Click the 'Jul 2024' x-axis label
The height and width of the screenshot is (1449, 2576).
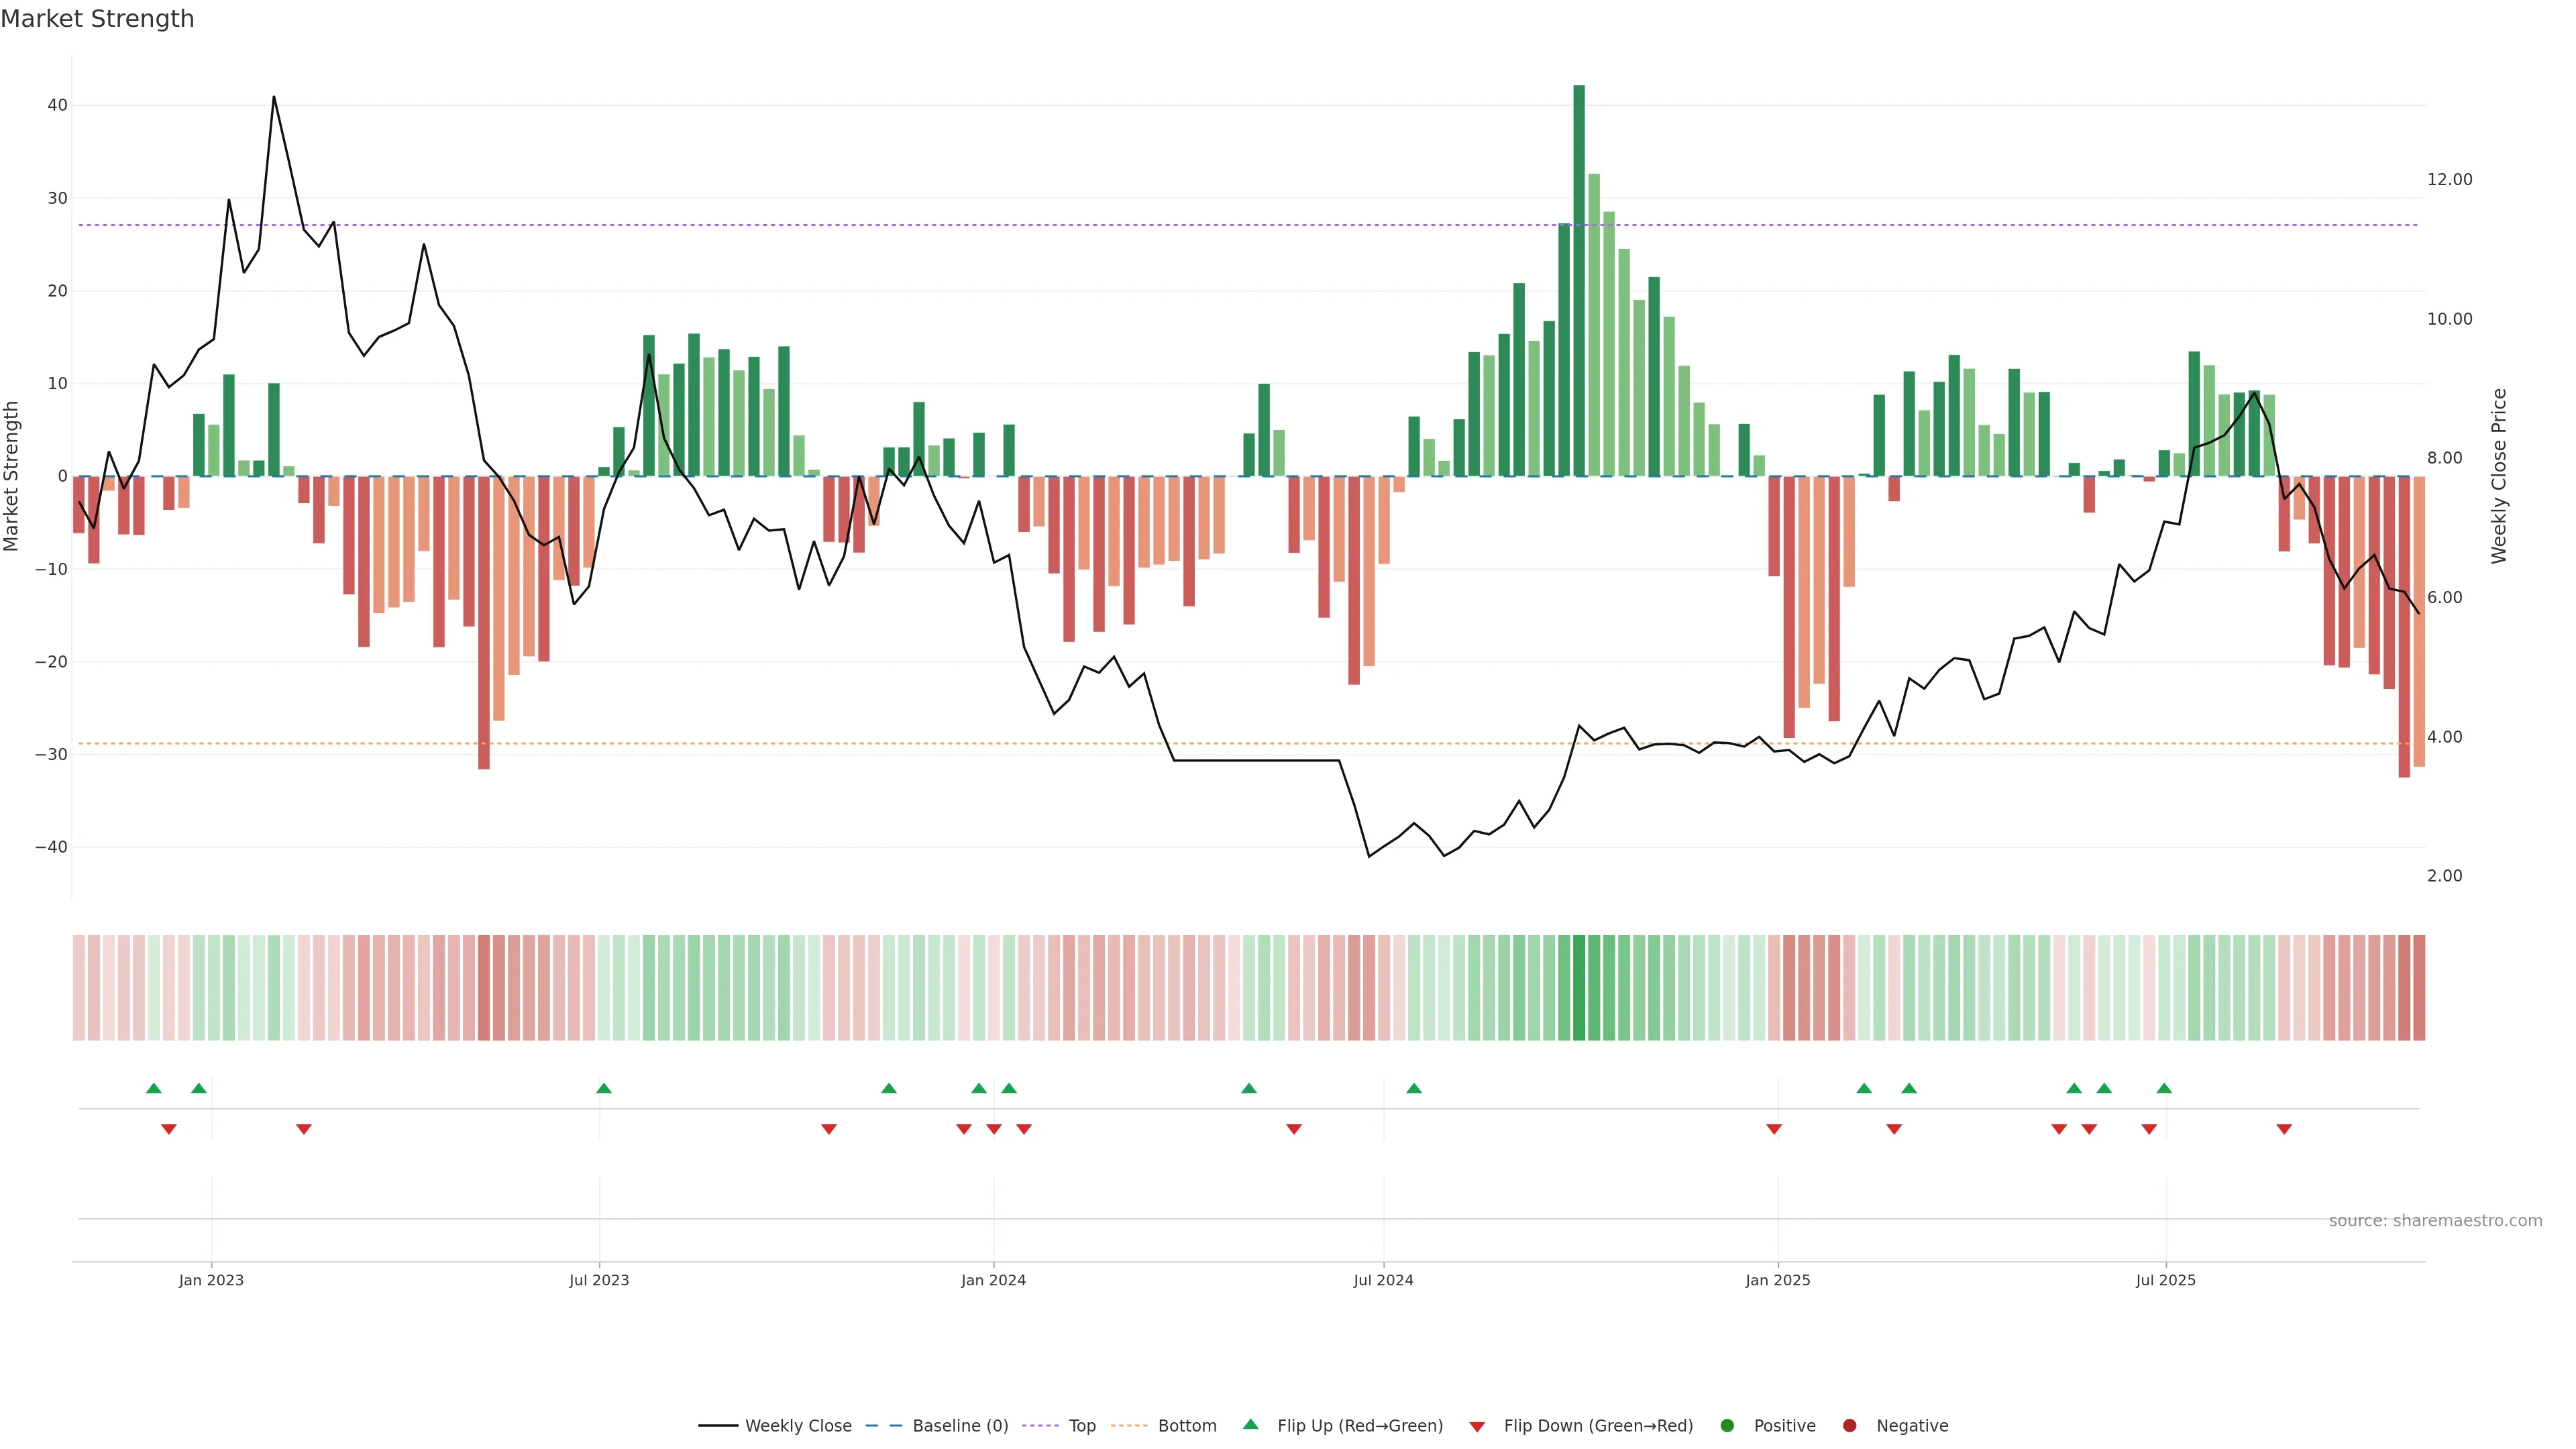click(x=1383, y=1280)
